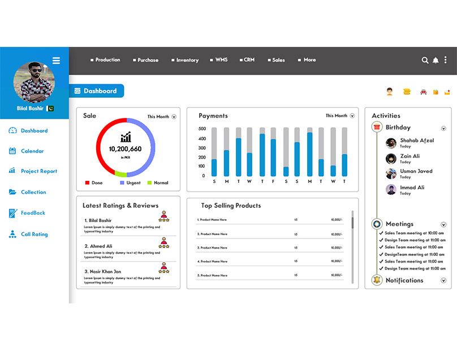Screen dimensions: 457x352
Task: Click the orange shopping bag icon
Action: (436, 92)
